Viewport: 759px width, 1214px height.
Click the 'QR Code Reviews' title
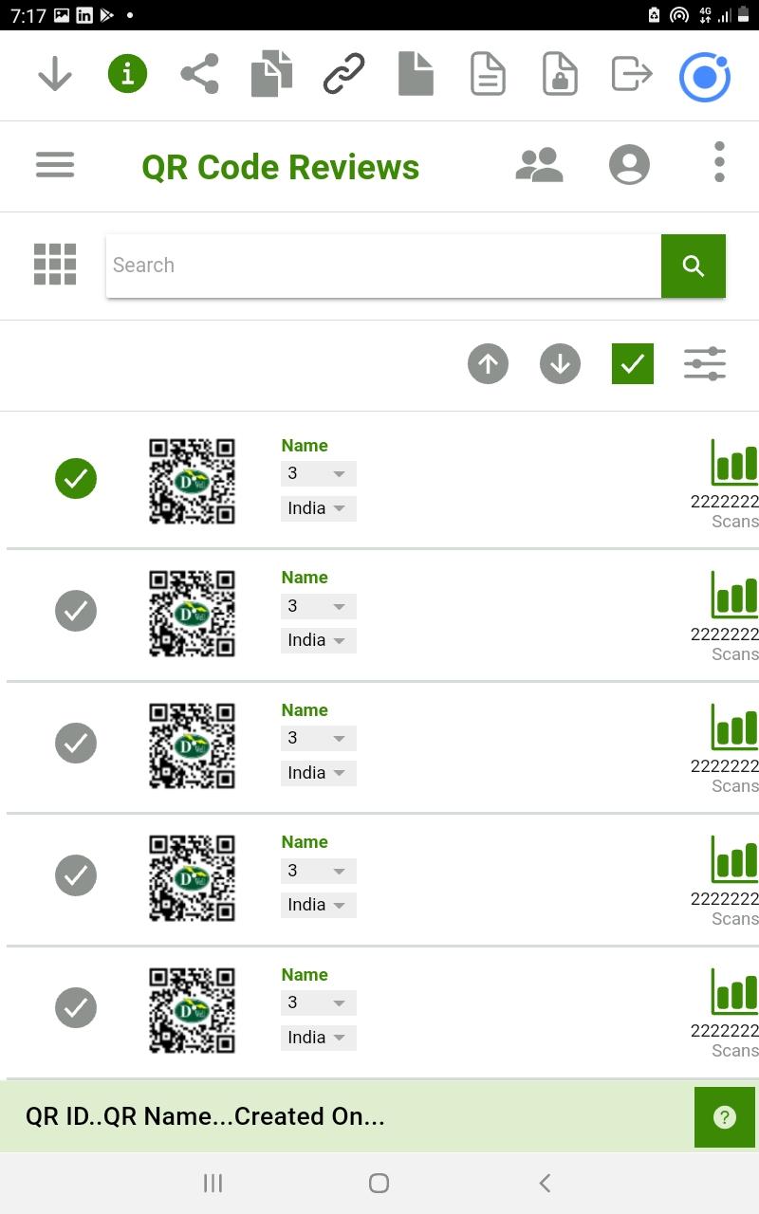coord(281,167)
